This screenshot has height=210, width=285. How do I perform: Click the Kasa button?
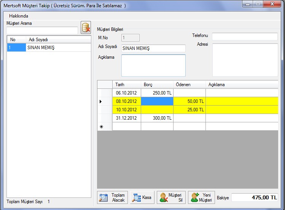coord(142,197)
